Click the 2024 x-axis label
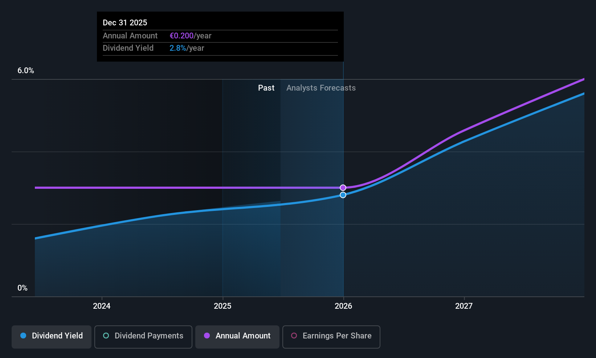 point(102,306)
